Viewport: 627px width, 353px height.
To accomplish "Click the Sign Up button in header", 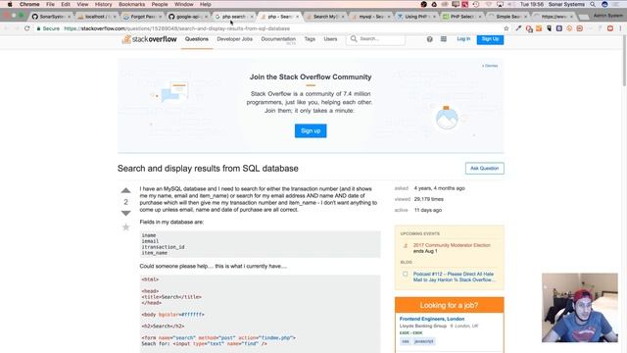I will pyautogui.click(x=490, y=39).
